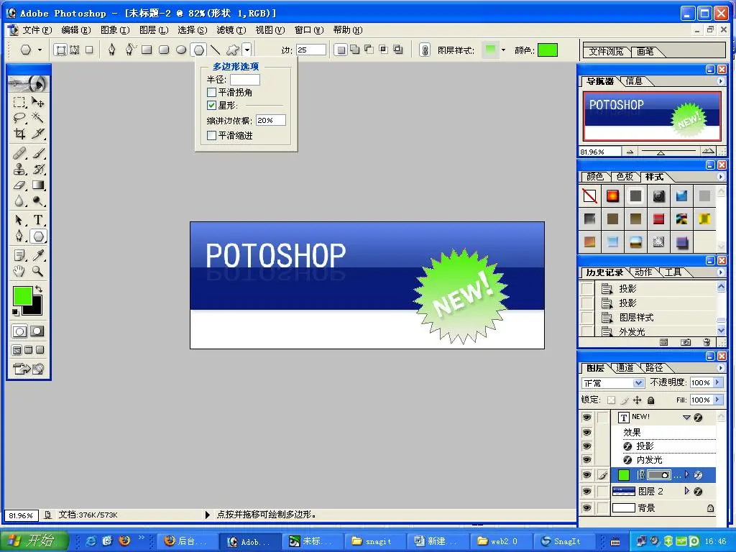Viewport: 736px width, 552px height.
Task: Select the Healing Brush tool
Action: tap(19, 153)
